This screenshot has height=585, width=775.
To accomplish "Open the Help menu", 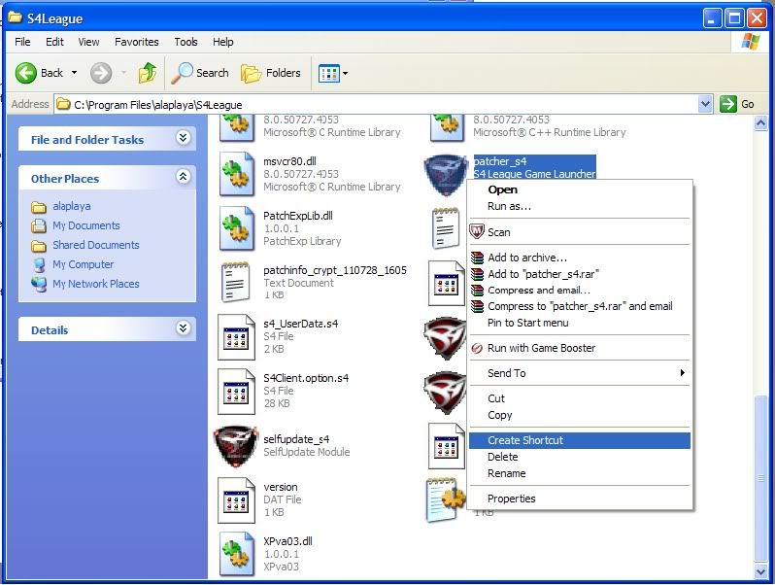I will point(223,42).
